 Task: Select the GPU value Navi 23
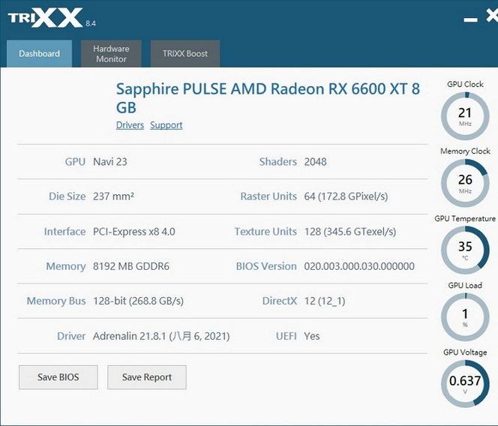tap(110, 162)
